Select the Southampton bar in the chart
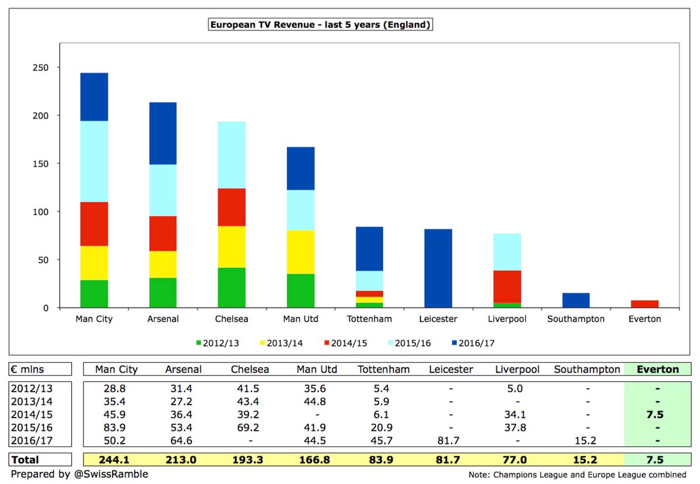This screenshot has width=700, height=484. pyautogui.click(x=576, y=300)
